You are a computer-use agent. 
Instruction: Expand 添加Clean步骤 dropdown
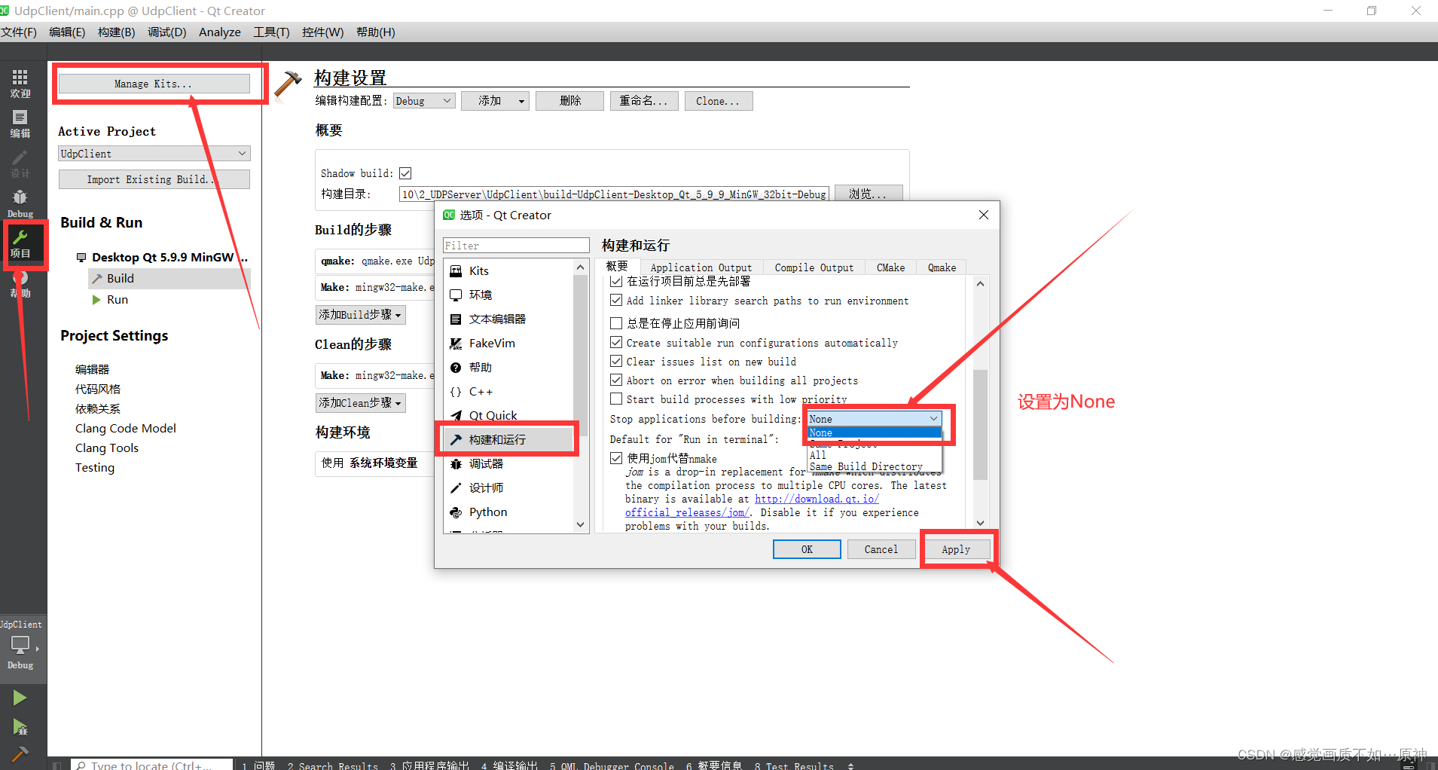360,403
